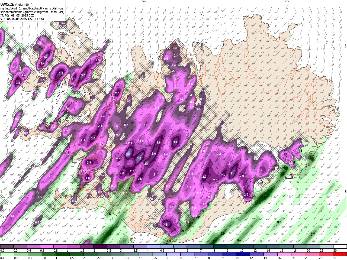The image size is (347, 260).
Task: Click the 4.0 precipitation value on map
Action: click(45, 57)
